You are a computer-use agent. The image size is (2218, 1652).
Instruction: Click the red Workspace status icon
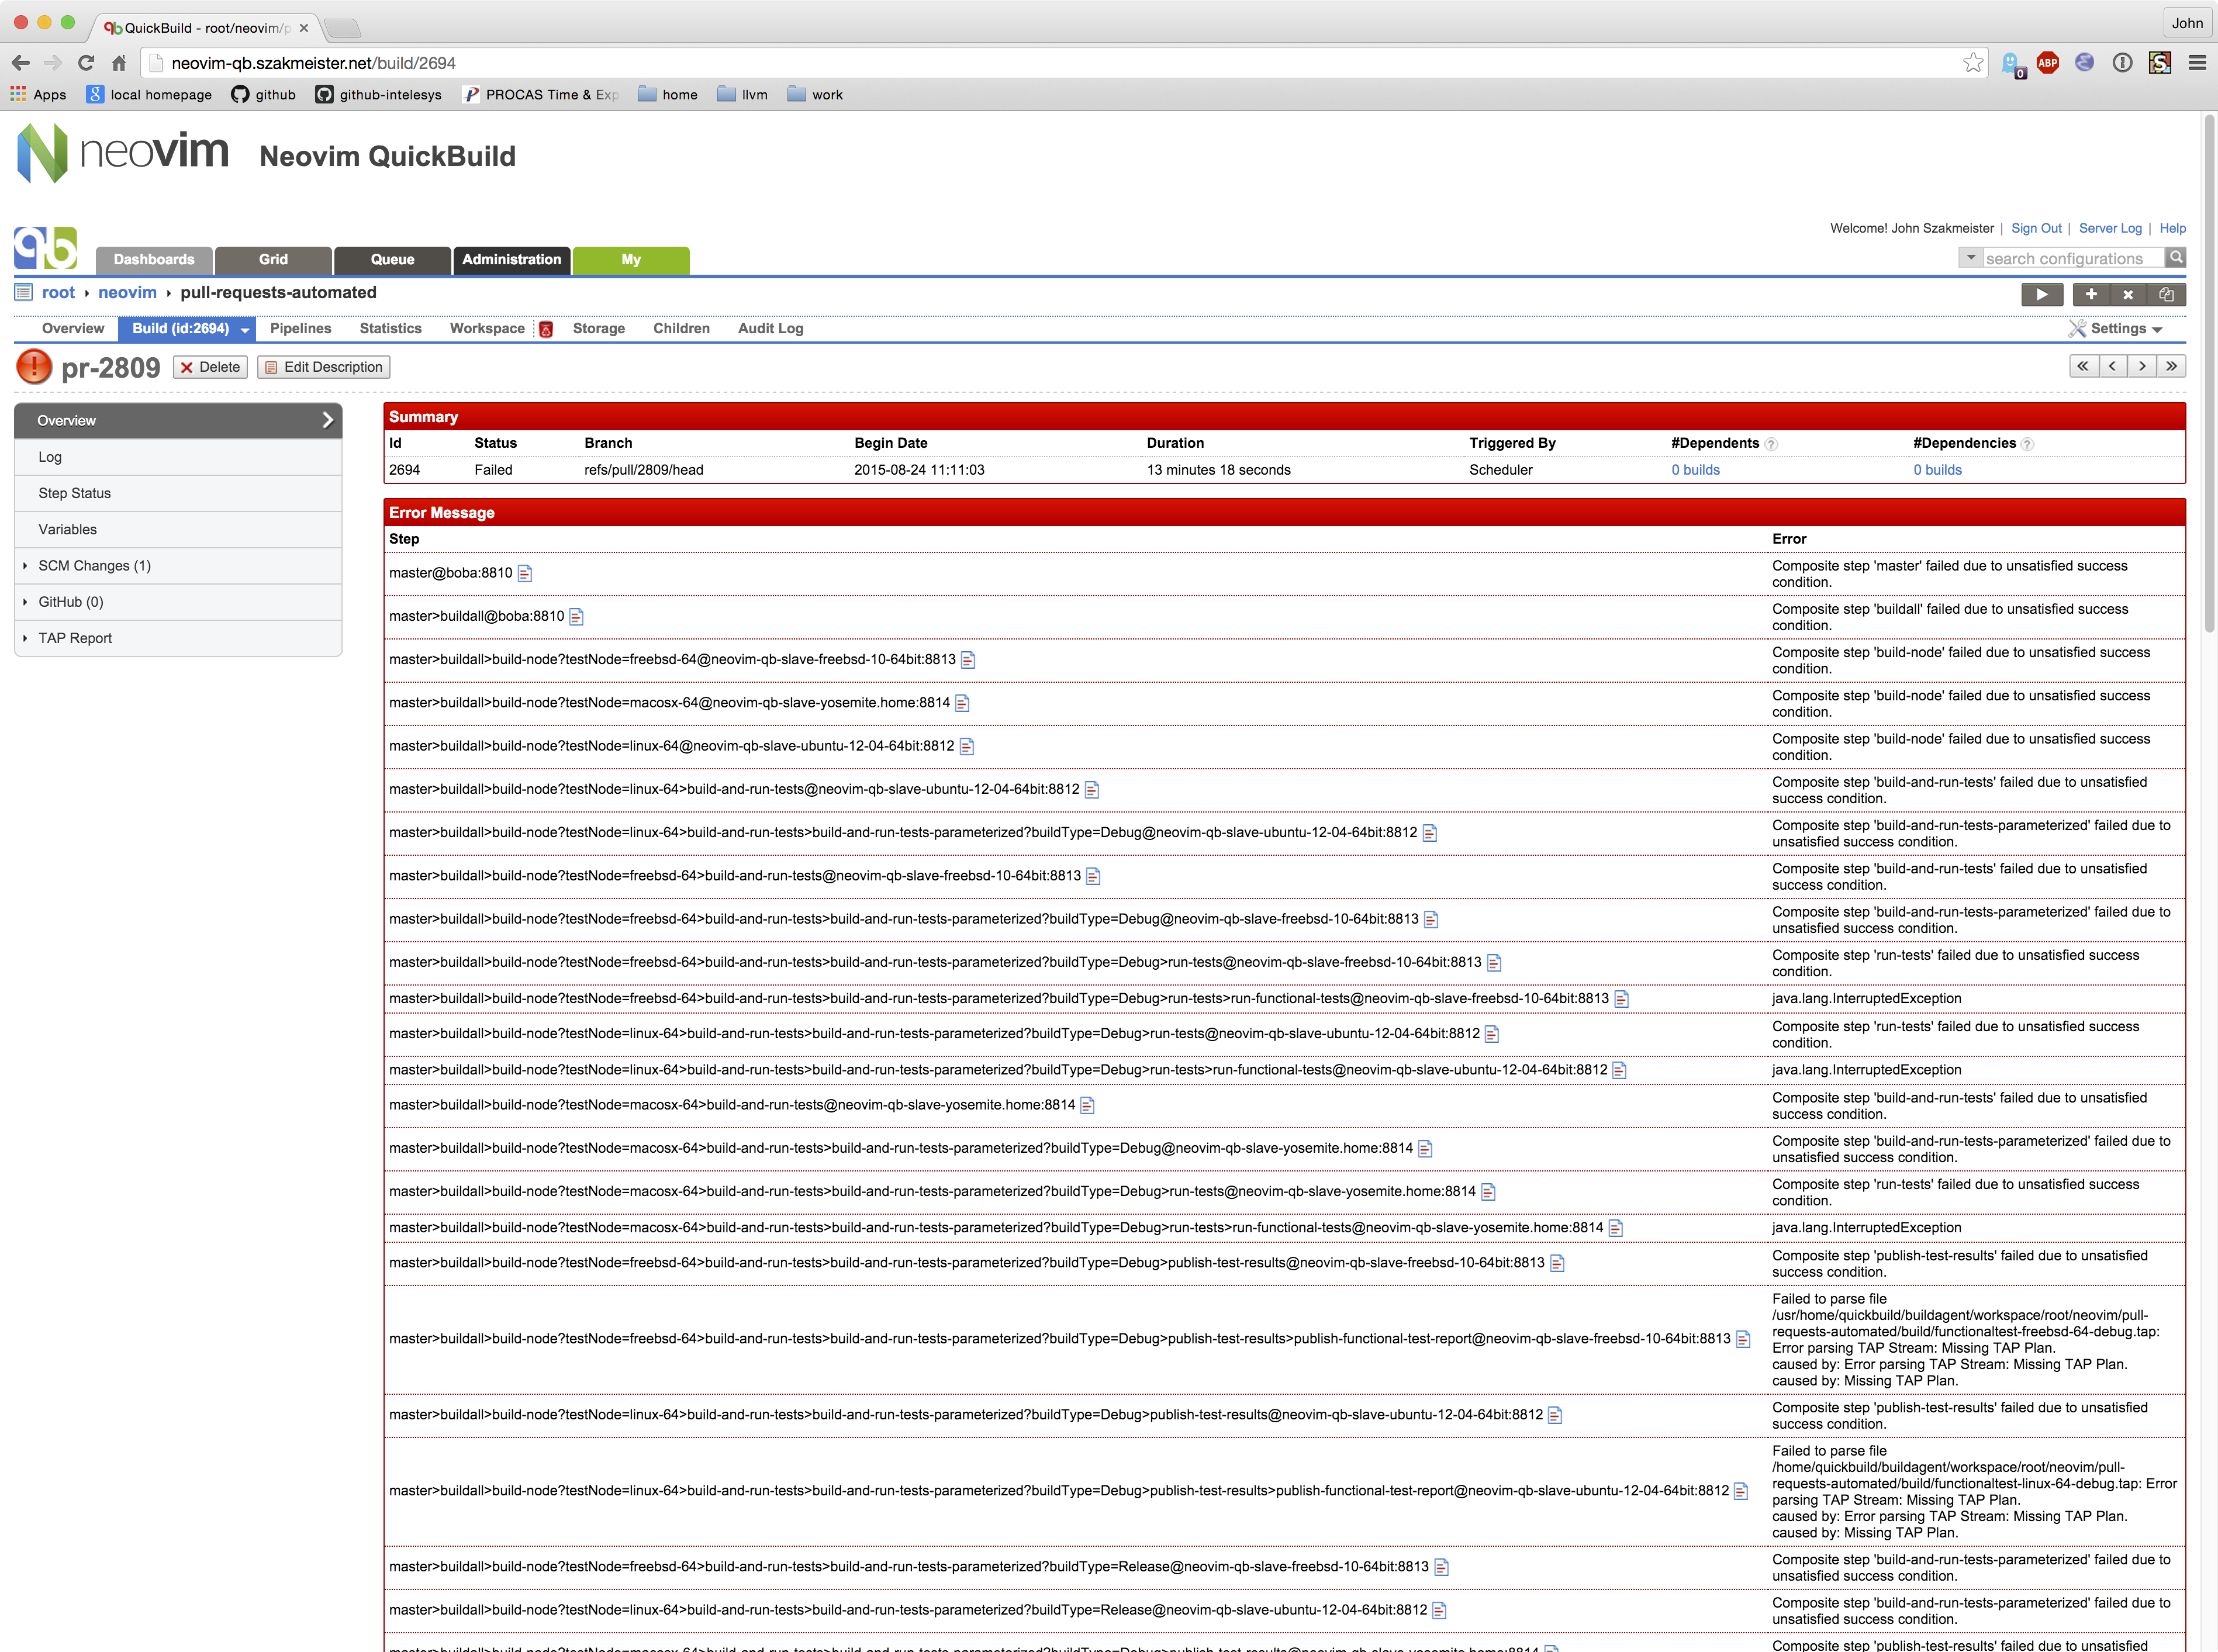(546, 329)
